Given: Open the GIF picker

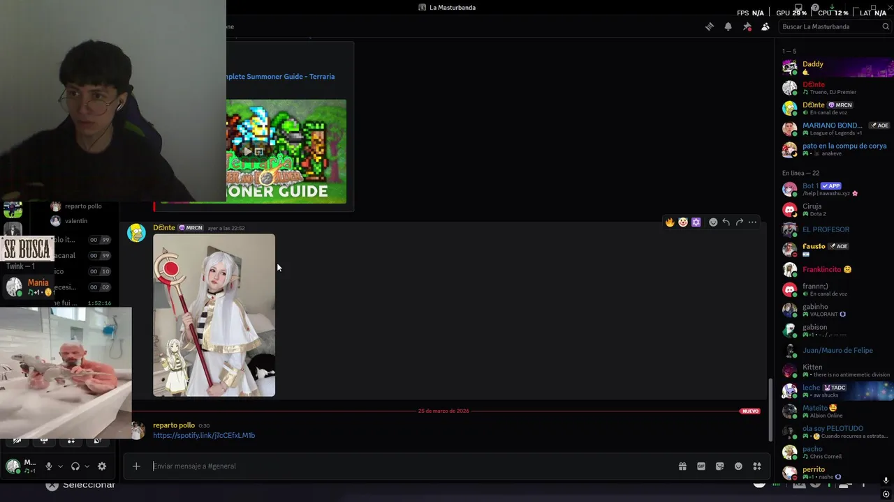Looking at the screenshot, I should (701, 466).
